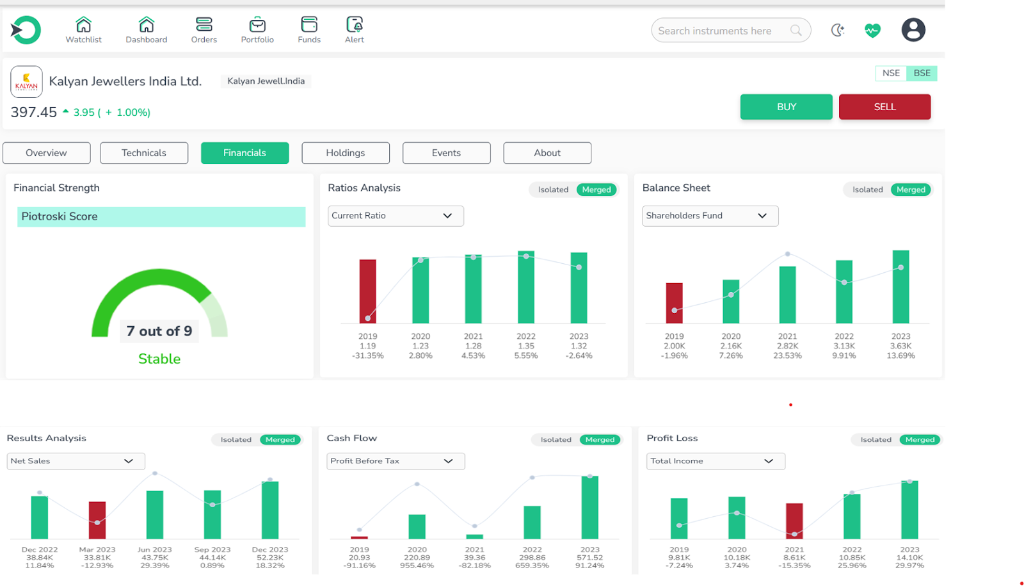1024x586 pixels.
Task: Click the red 2019 Current Ratio bar
Action: pos(367,291)
